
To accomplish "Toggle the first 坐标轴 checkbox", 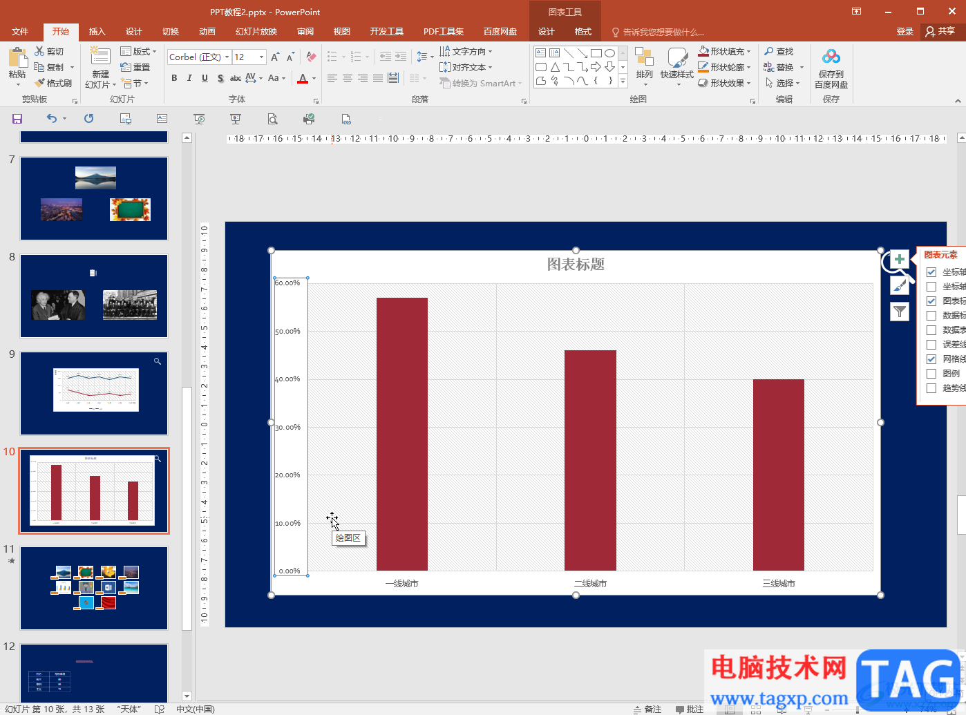I will click(931, 272).
